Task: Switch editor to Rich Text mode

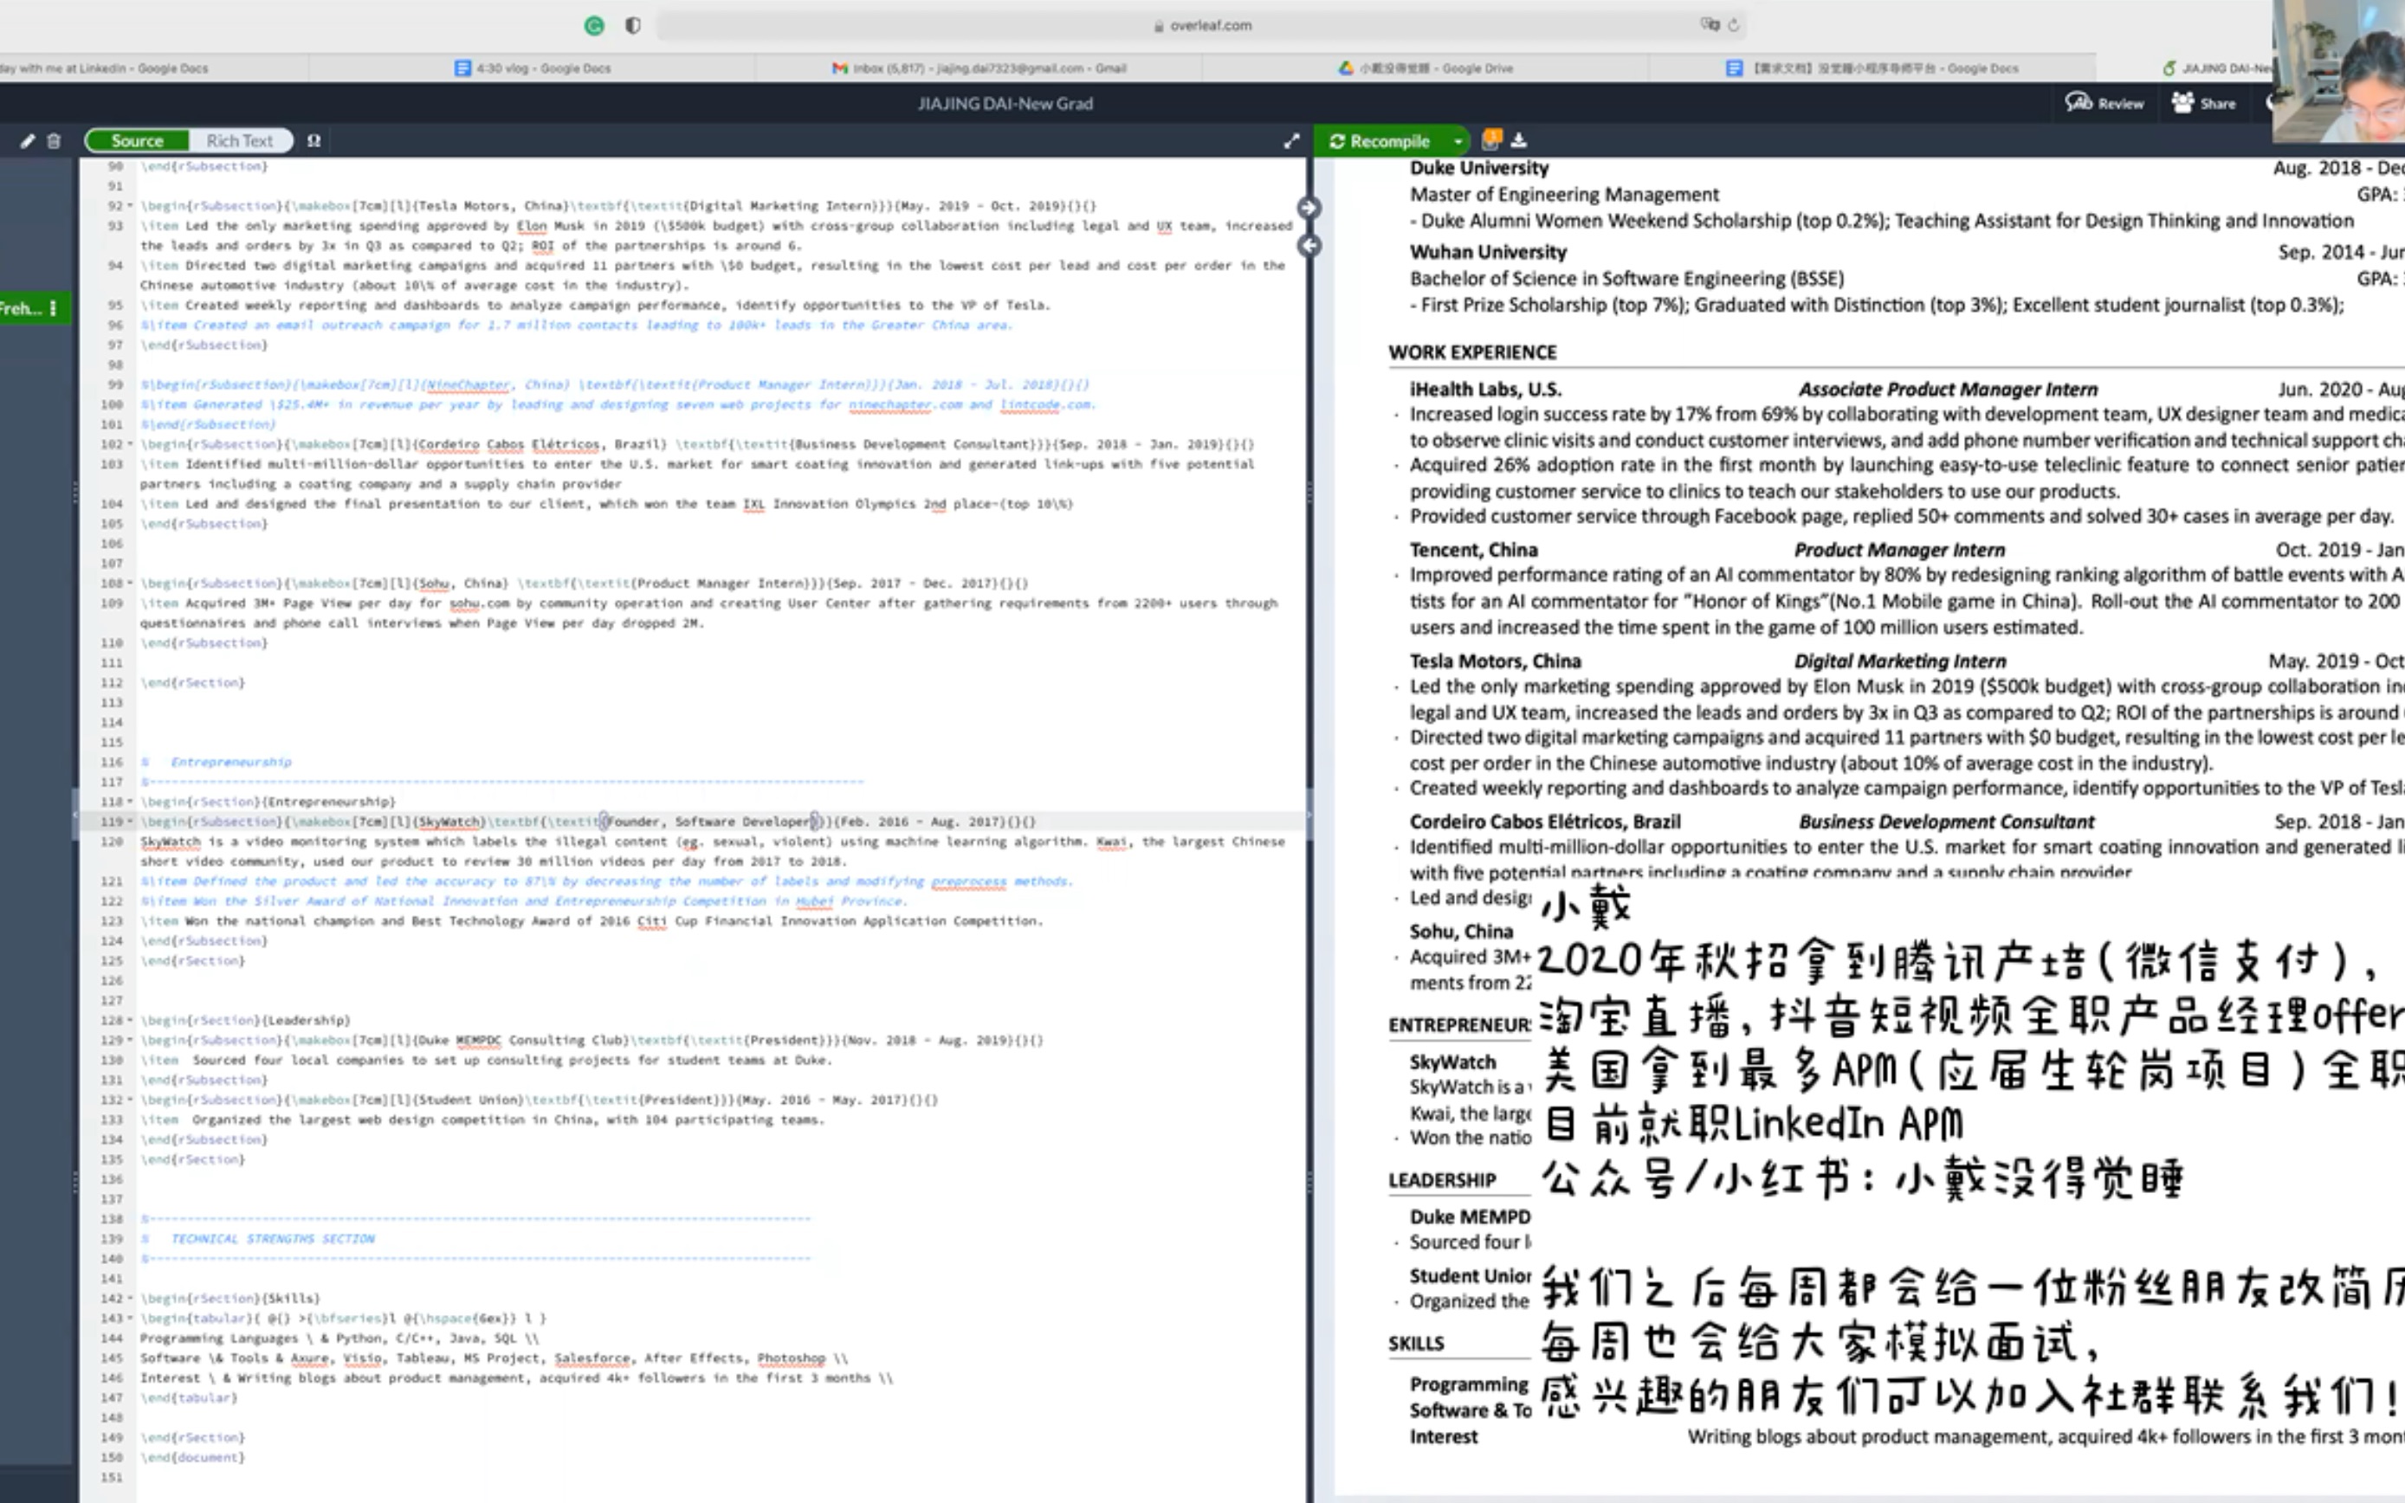Action: [x=240, y=141]
